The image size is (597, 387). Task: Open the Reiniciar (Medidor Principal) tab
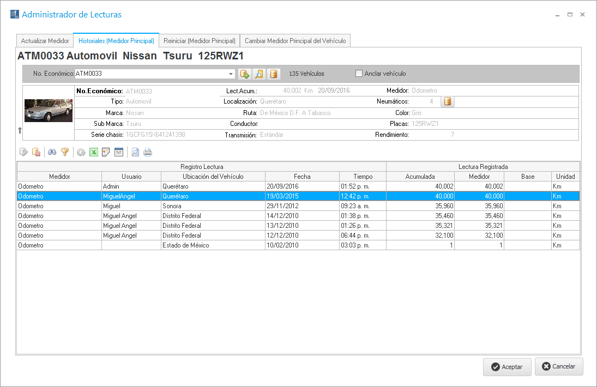coord(199,41)
